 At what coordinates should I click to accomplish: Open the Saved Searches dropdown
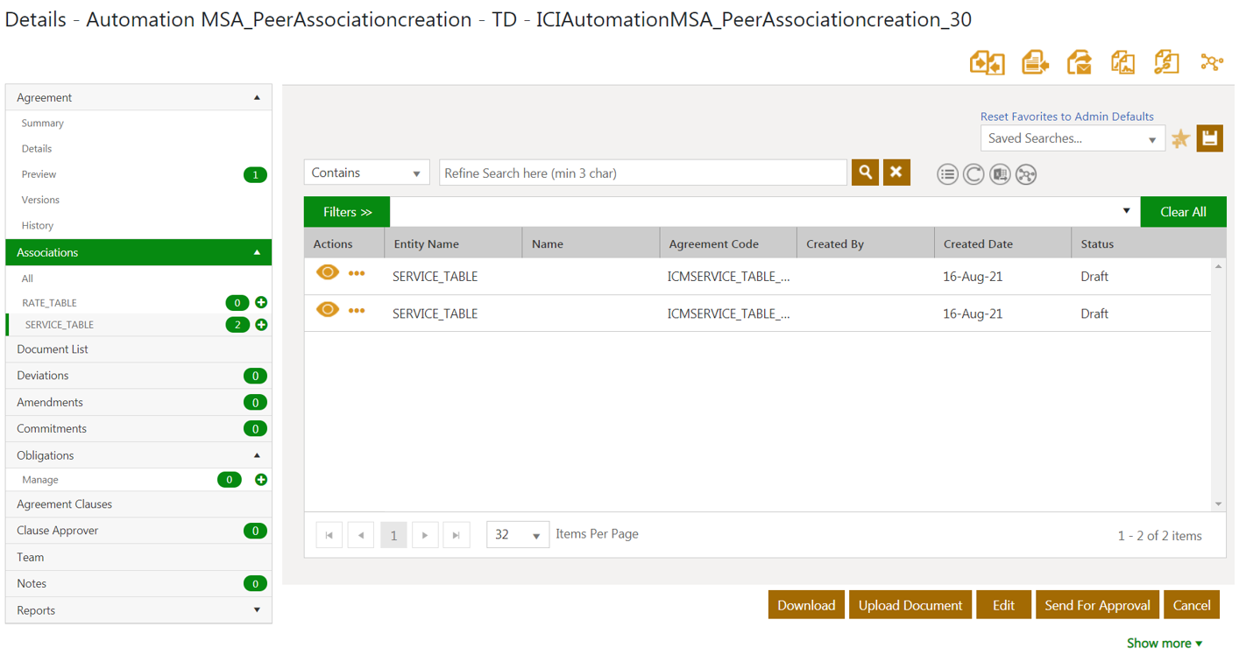(1072, 138)
